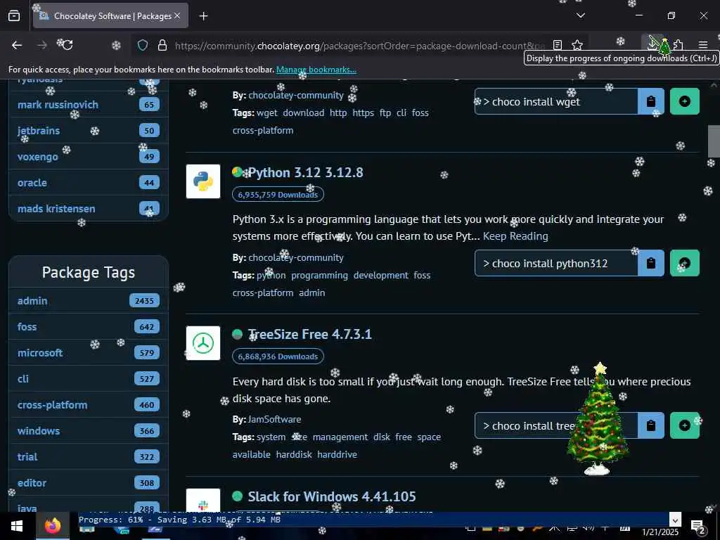Select the microsoft package tag
The height and width of the screenshot is (540, 720).
pos(89,353)
